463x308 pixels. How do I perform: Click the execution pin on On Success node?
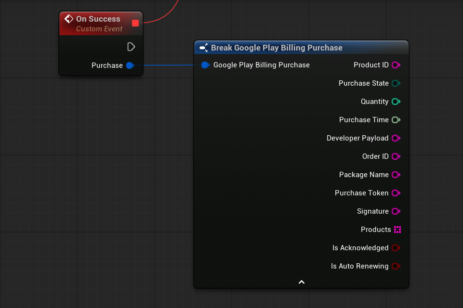tap(131, 47)
